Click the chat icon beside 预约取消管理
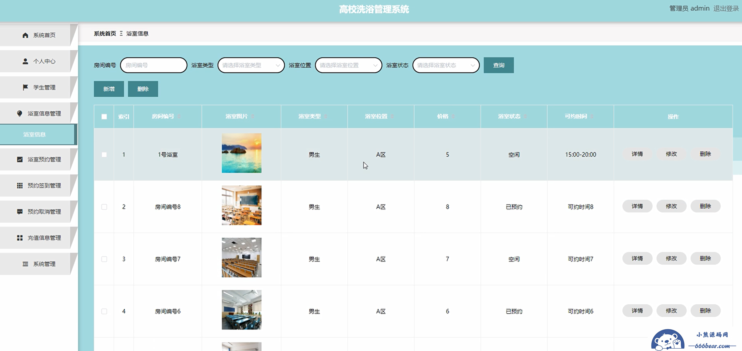The image size is (742, 351). point(20,212)
